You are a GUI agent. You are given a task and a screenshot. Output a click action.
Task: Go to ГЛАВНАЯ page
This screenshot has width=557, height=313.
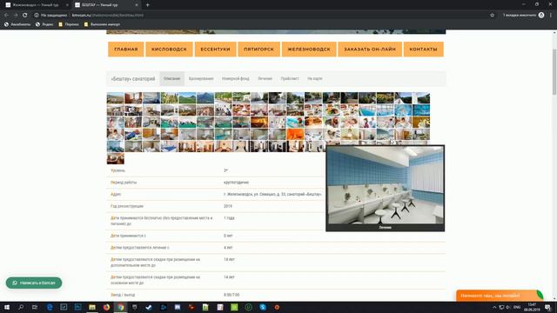(125, 50)
